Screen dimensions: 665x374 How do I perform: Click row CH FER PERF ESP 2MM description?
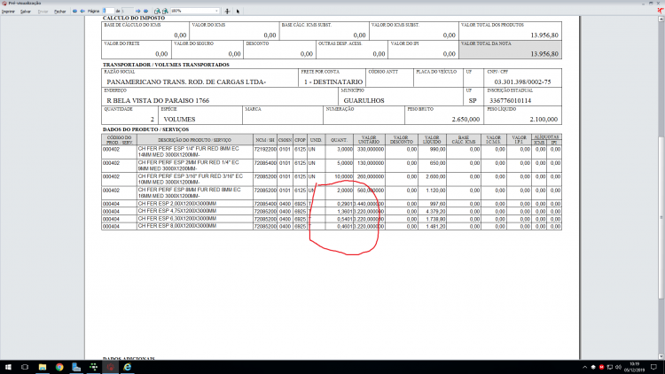pyautogui.click(x=189, y=166)
